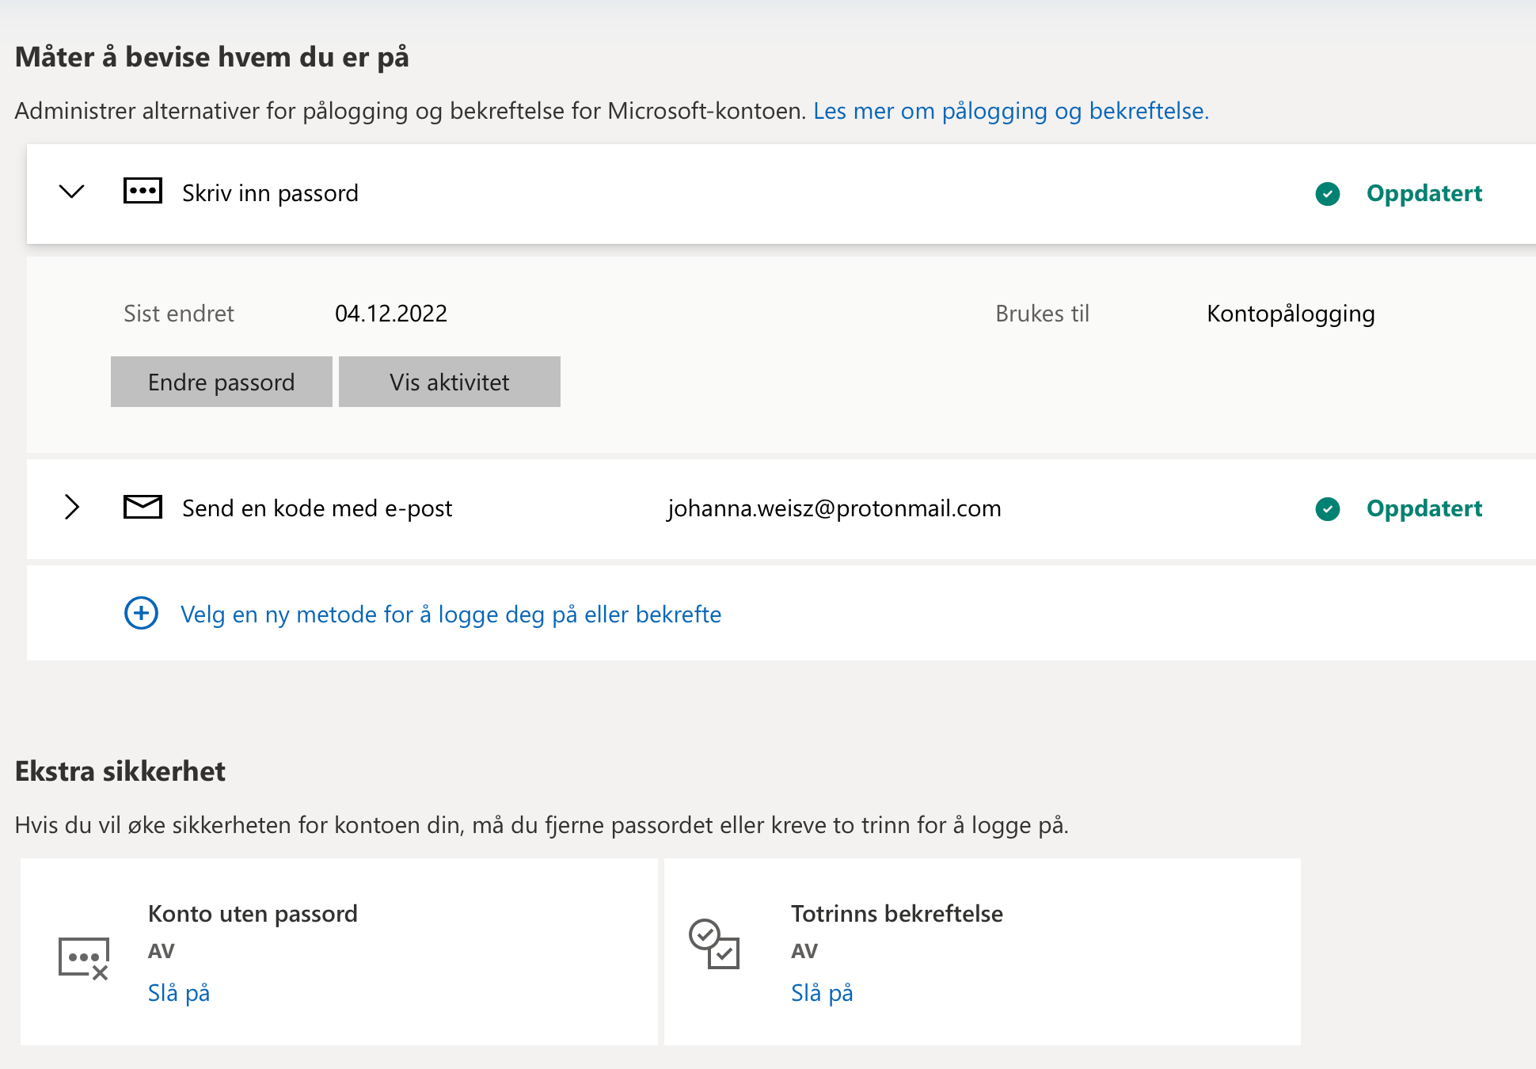Screen dimensions: 1536x1069
Task: Click the password dots icon
Action: (x=143, y=192)
